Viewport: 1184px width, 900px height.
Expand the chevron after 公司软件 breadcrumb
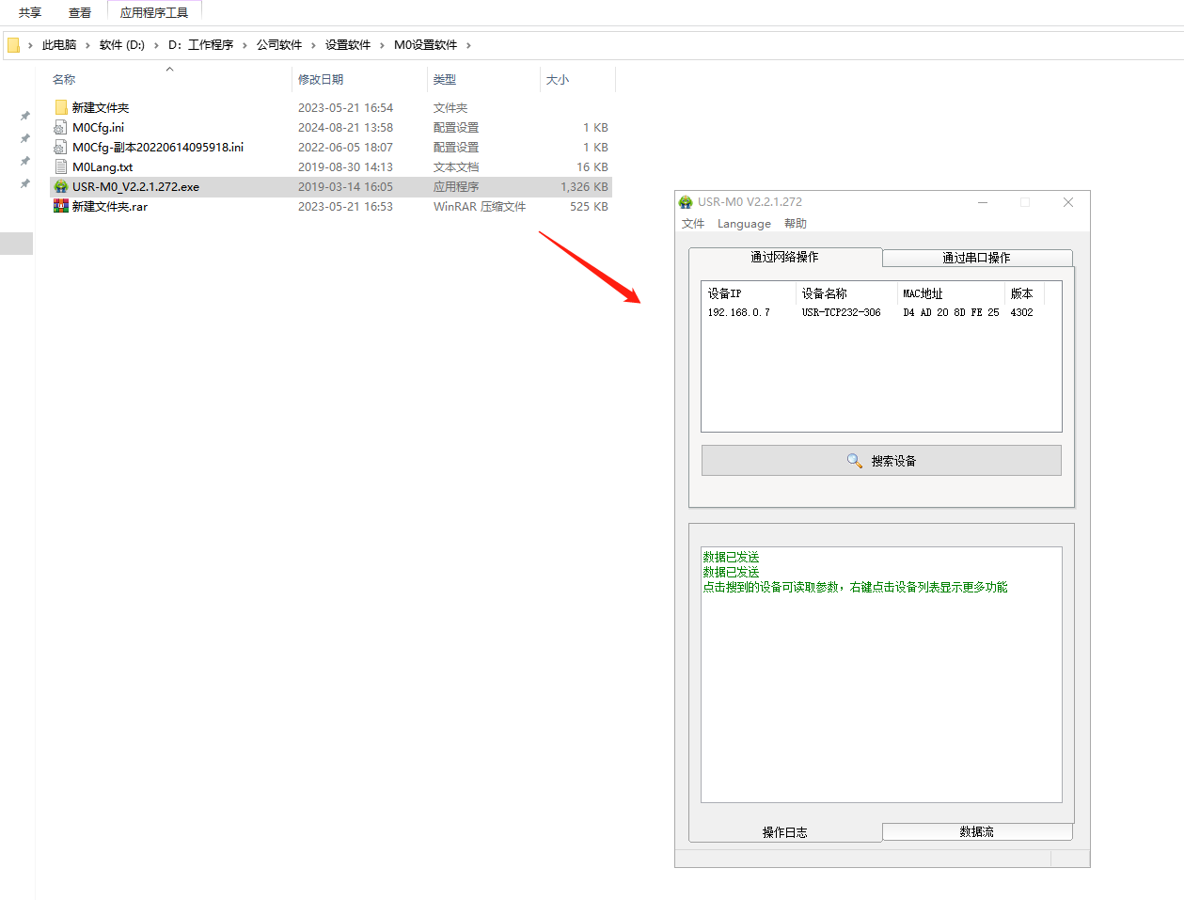pos(313,45)
